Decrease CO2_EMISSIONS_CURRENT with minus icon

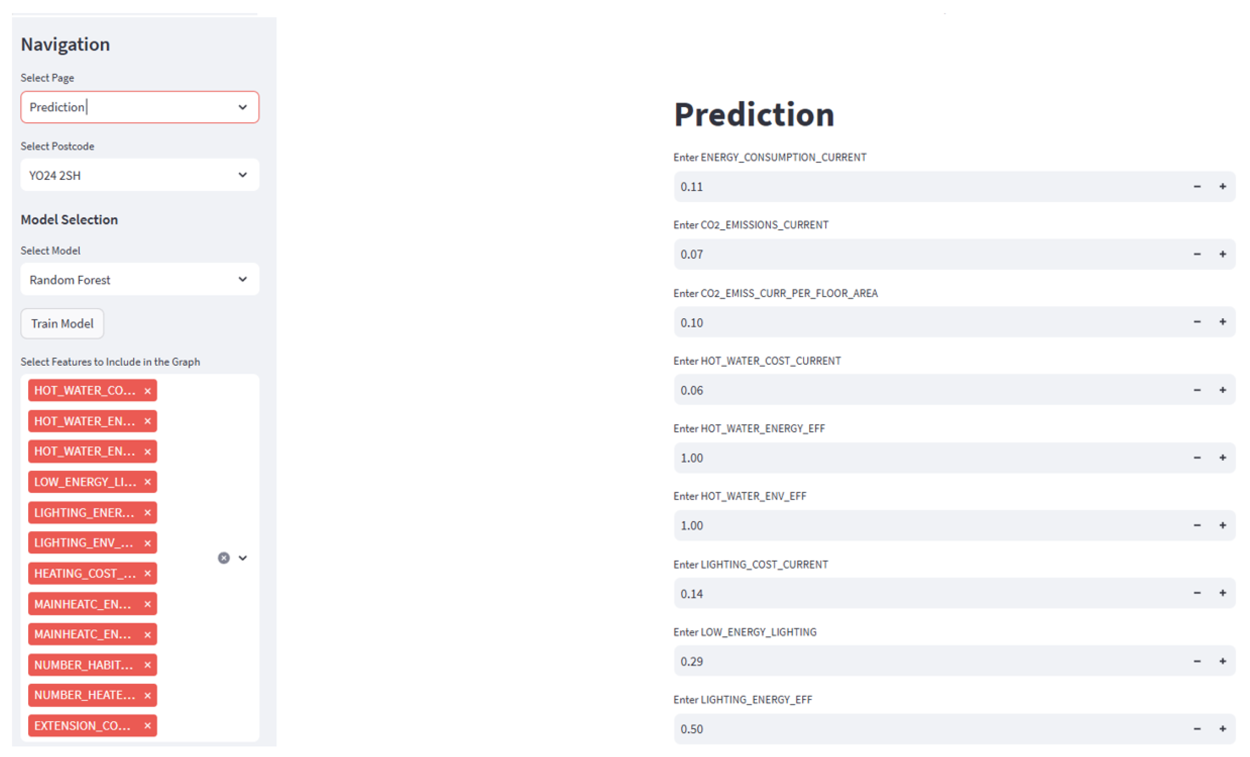(x=1197, y=254)
